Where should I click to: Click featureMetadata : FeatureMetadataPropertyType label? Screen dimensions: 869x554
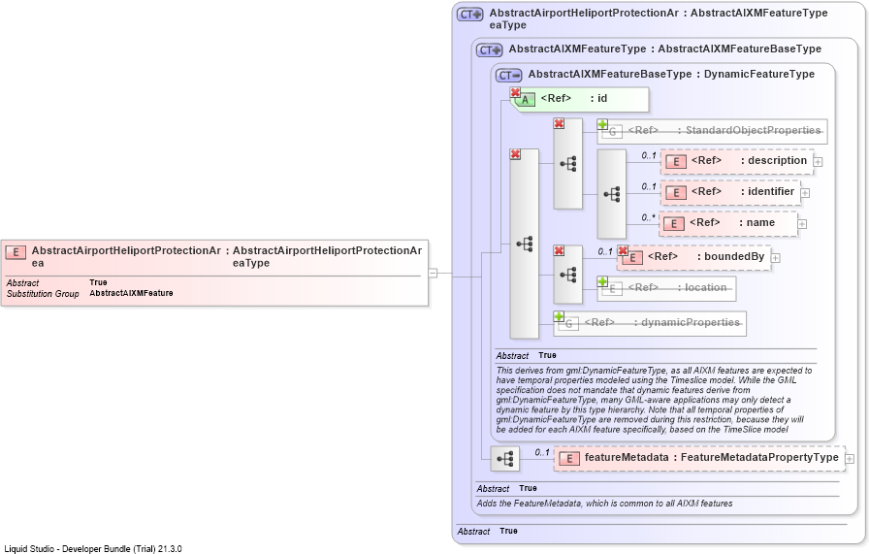(712, 458)
